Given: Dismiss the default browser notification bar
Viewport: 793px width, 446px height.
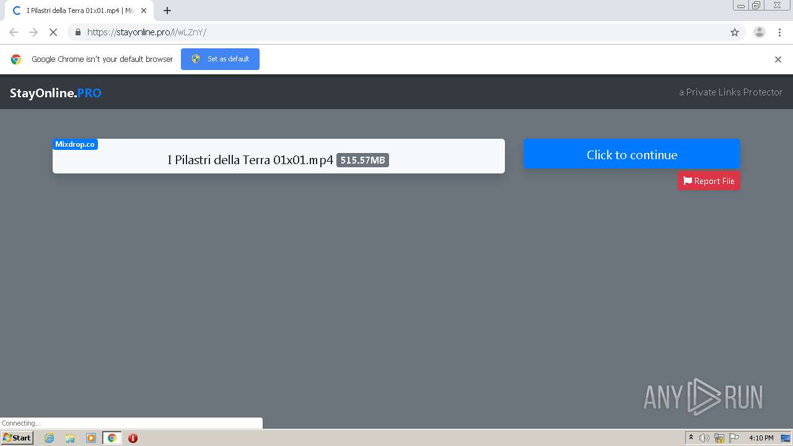Looking at the screenshot, I should tap(778, 59).
